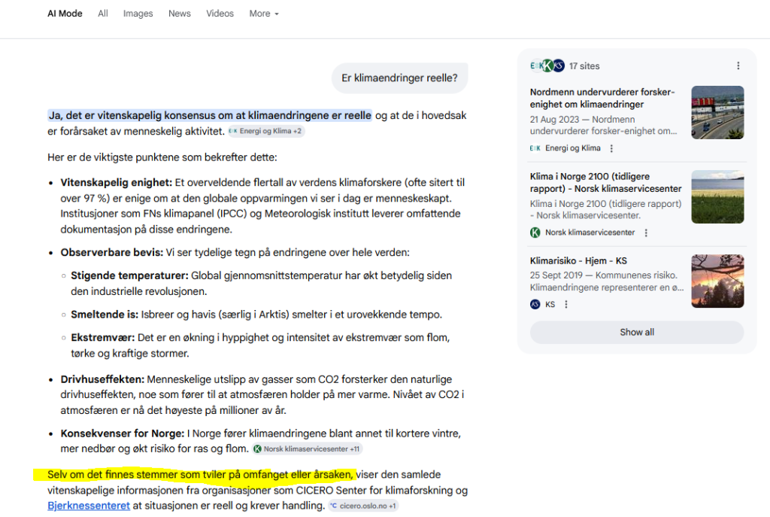Click the Vitenskapelig enighet bullet heading

(x=117, y=183)
